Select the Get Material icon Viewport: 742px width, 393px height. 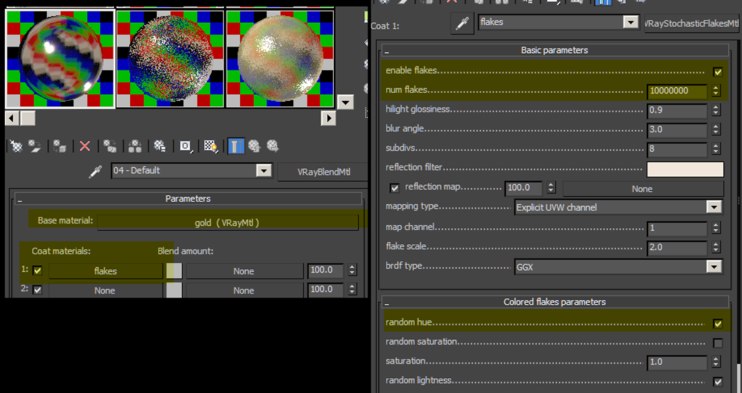[15, 146]
